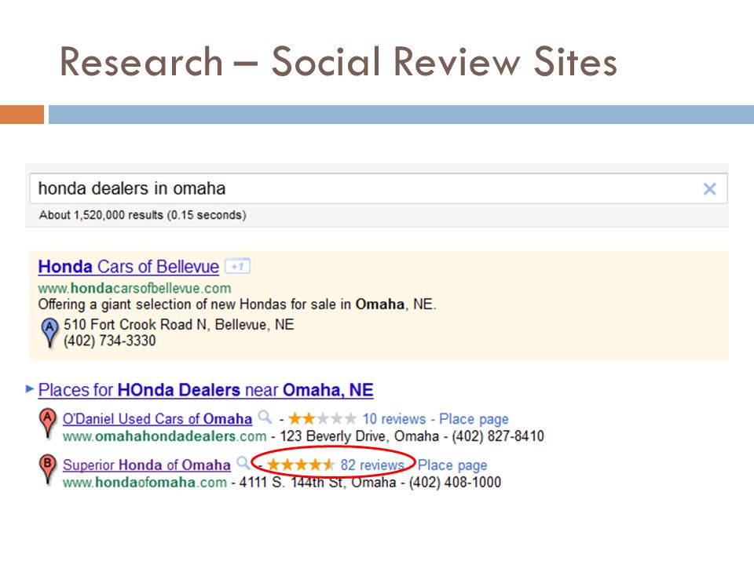The image size is (754, 565).
Task: Click magnifier preview icon next to O'Daniel Used Cars
Action: (265, 417)
